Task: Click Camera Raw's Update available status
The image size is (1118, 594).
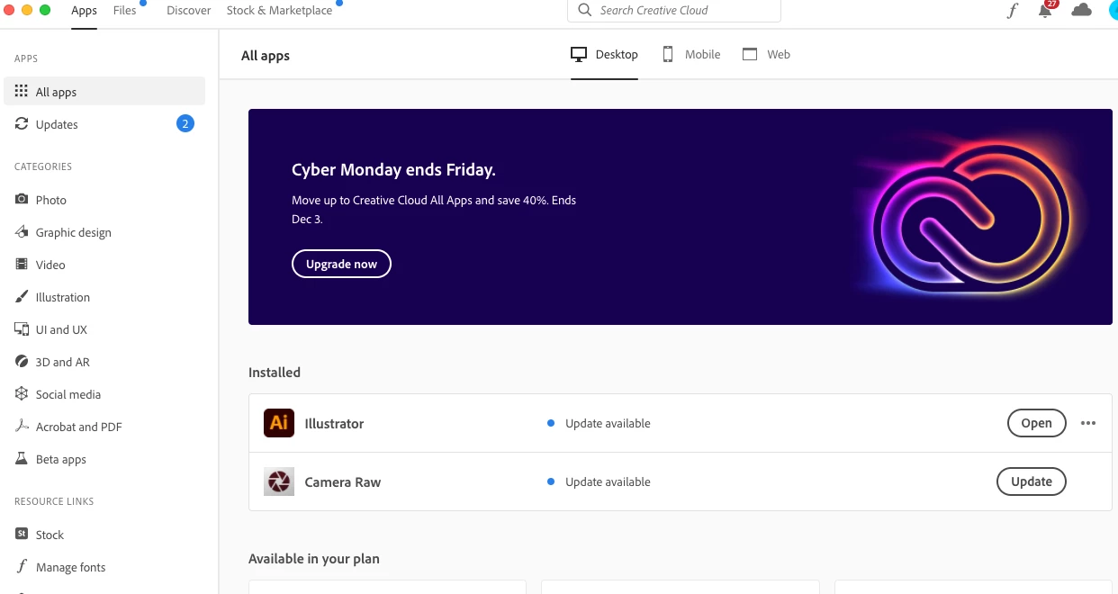Action: click(608, 481)
